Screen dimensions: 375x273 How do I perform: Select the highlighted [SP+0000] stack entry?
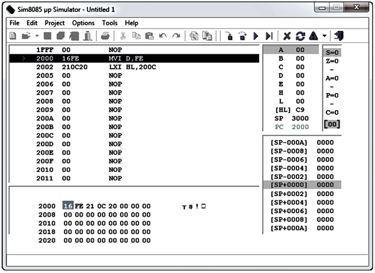point(302,185)
